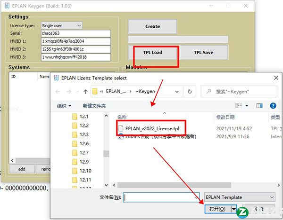
Task: Click the tree scroll-down arrow
Action: point(106,185)
